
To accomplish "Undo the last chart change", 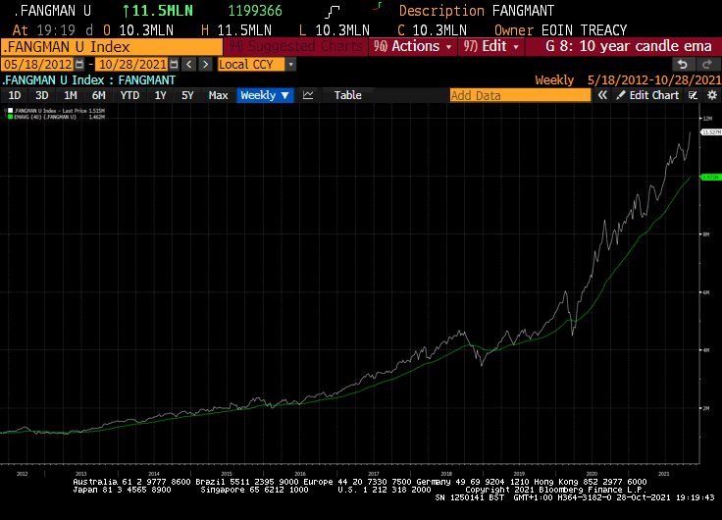I will pyautogui.click(x=683, y=64).
